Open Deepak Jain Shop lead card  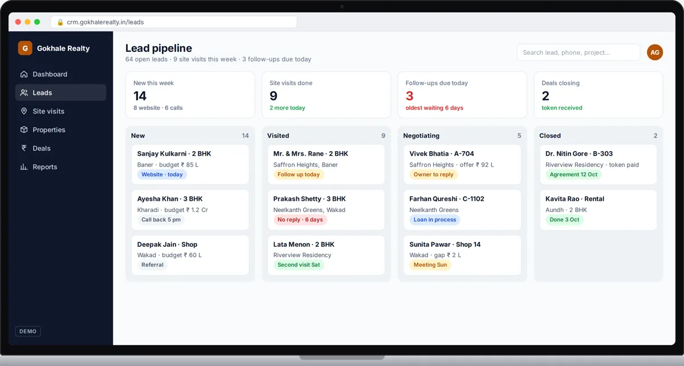[x=190, y=255]
